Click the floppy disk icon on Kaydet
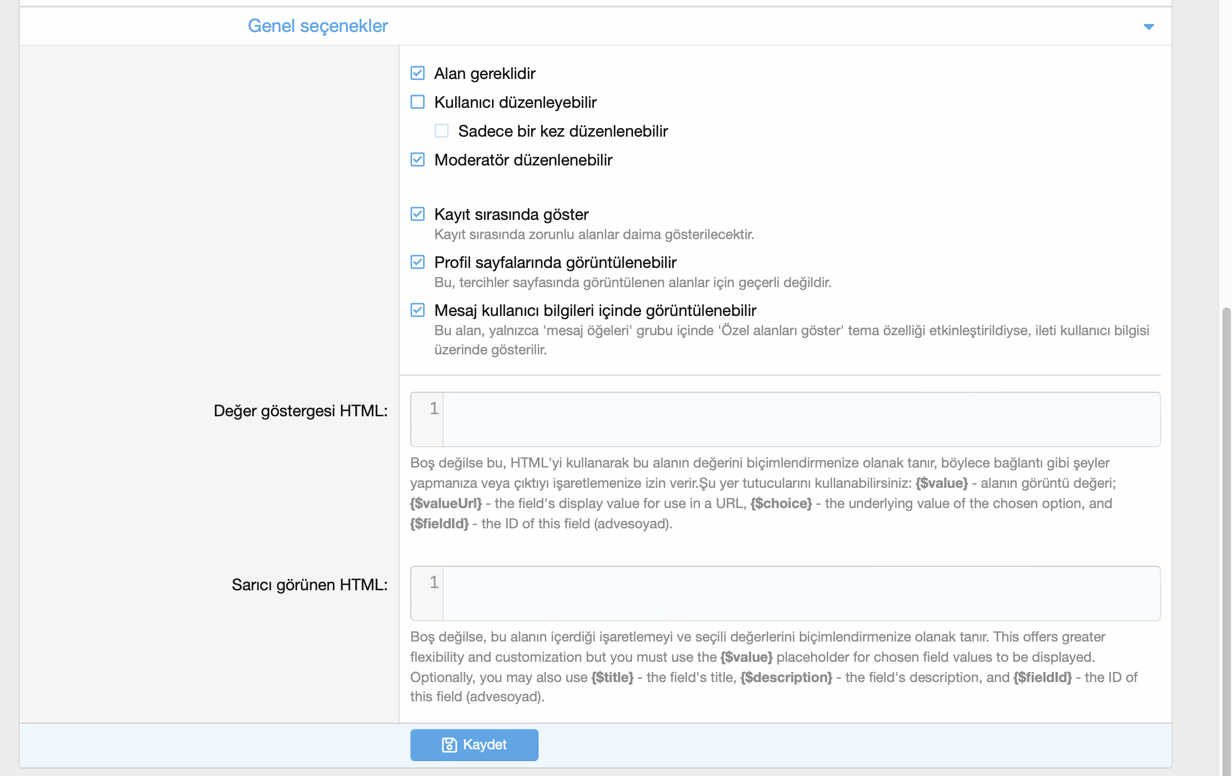The width and height of the screenshot is (1232, 776). pos(449,745)
